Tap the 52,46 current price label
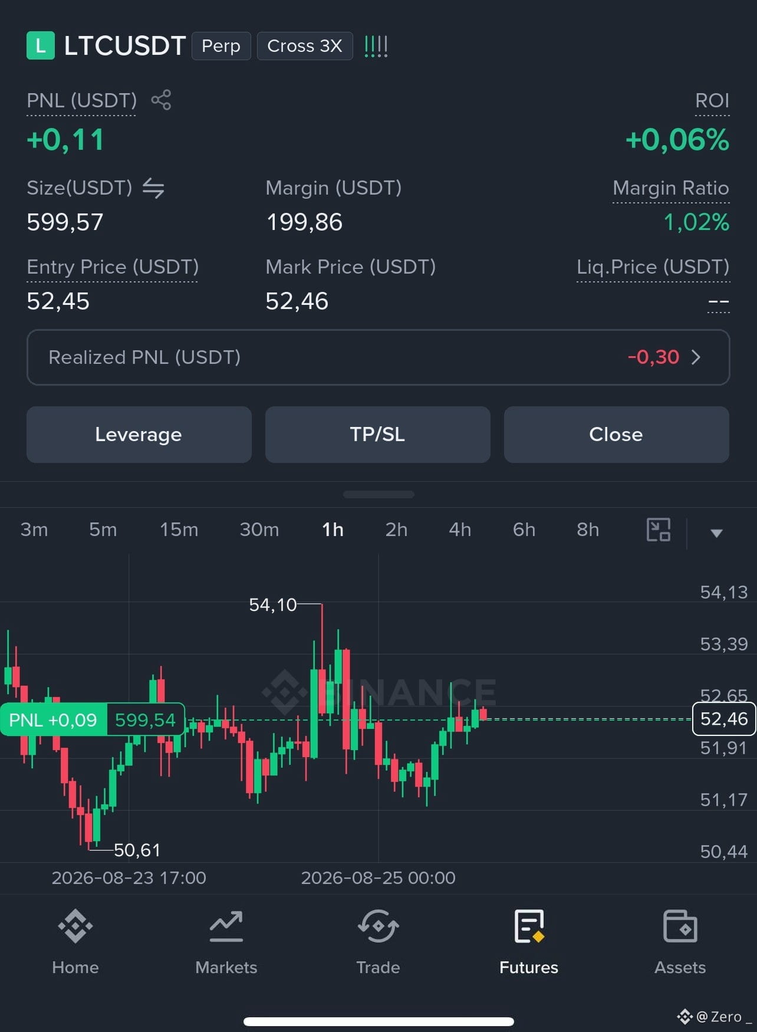The image size is (757, 1032). [x=724, y=719]
